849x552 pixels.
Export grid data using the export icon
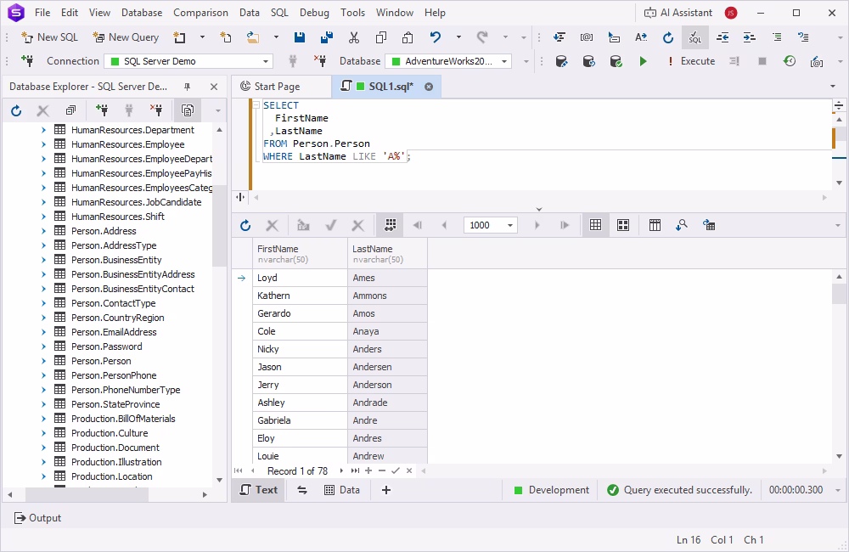point(709,225)
